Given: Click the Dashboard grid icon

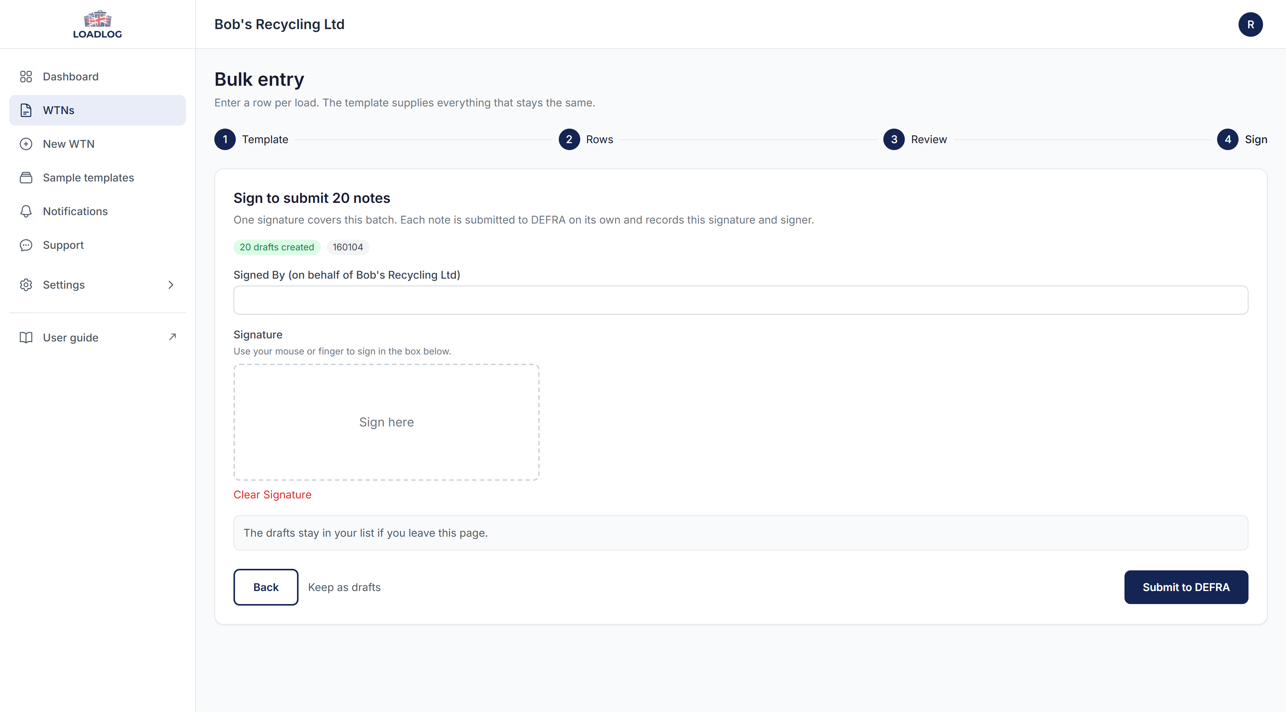Looking at the screenshot, I should tap(26, 77).
